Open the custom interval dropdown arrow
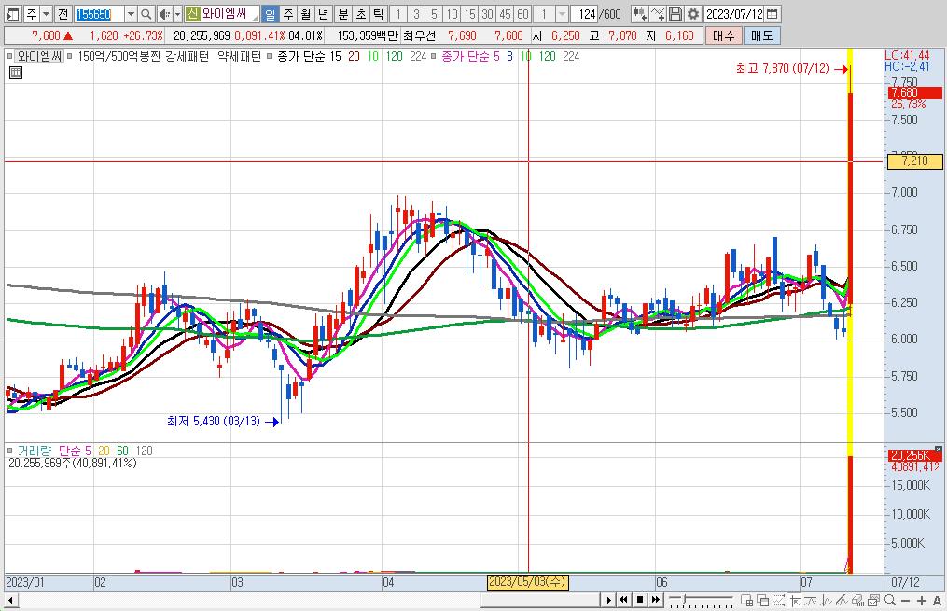947x611 pixels. click(562, 13)
